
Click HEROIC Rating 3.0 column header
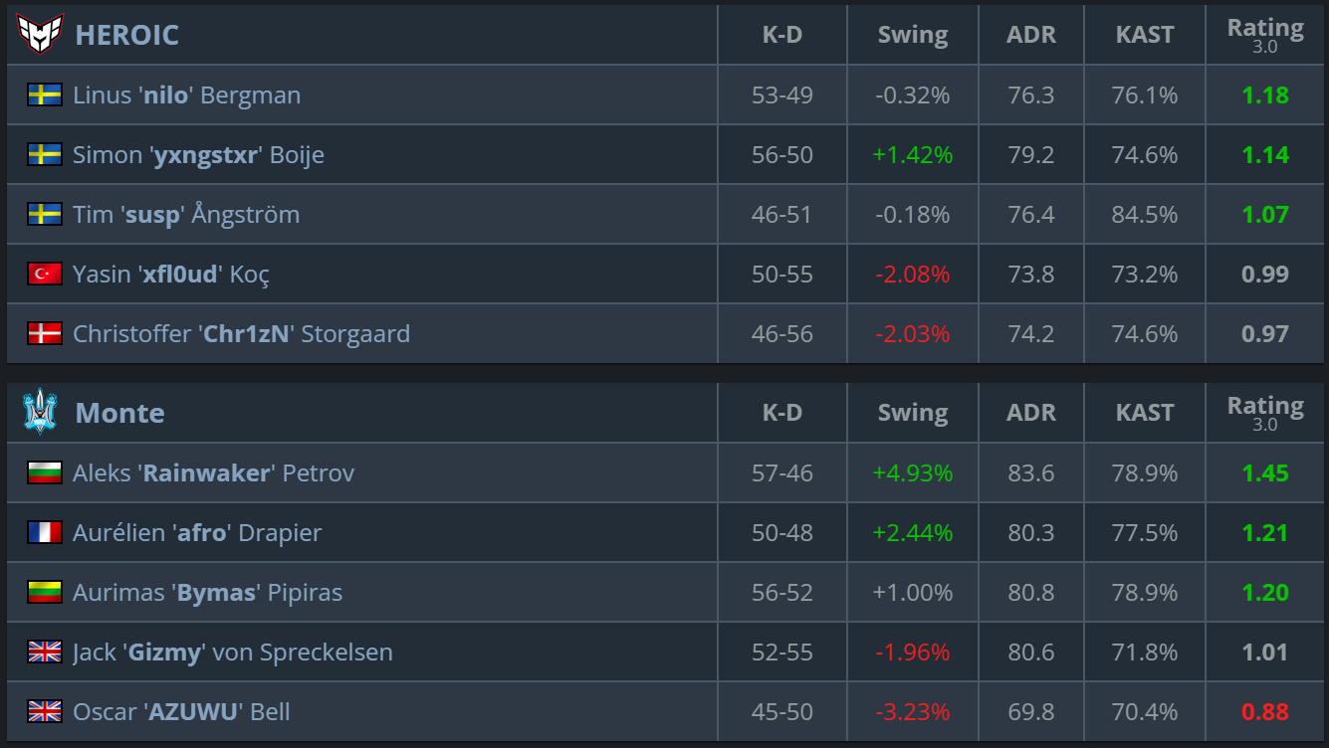tap(1264, 34)
